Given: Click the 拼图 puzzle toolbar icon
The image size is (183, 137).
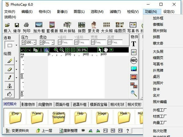Looking at the screenshot, I should coord(81,25).
